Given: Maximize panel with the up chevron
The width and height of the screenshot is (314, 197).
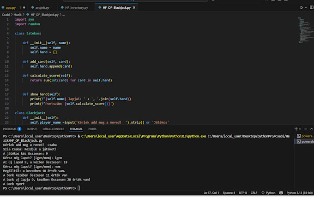Looking at the screenshot, I should click(x=312, y=129).
